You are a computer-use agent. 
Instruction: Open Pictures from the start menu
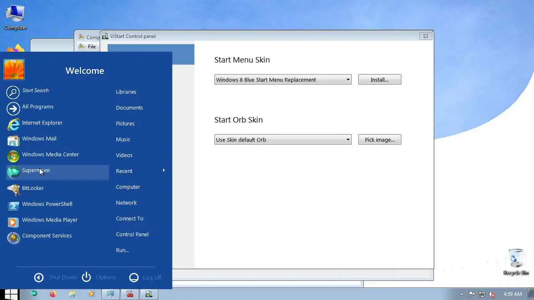125,123
